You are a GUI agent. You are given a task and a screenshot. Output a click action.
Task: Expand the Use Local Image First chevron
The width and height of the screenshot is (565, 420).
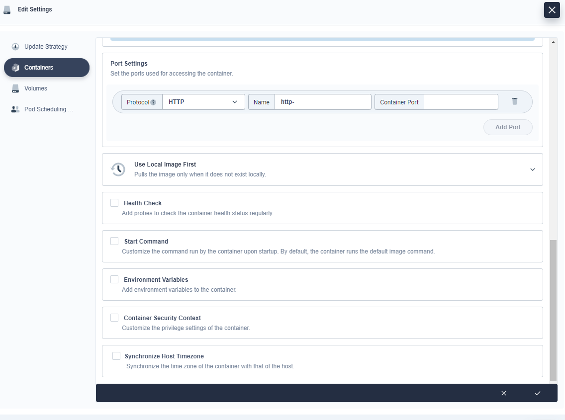533,169
